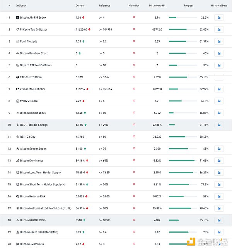Click the 86.27% progress percentage

click(204, 173)
